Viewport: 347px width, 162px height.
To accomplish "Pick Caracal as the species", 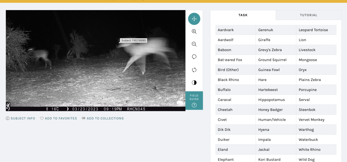I will (x=236, y=100).
